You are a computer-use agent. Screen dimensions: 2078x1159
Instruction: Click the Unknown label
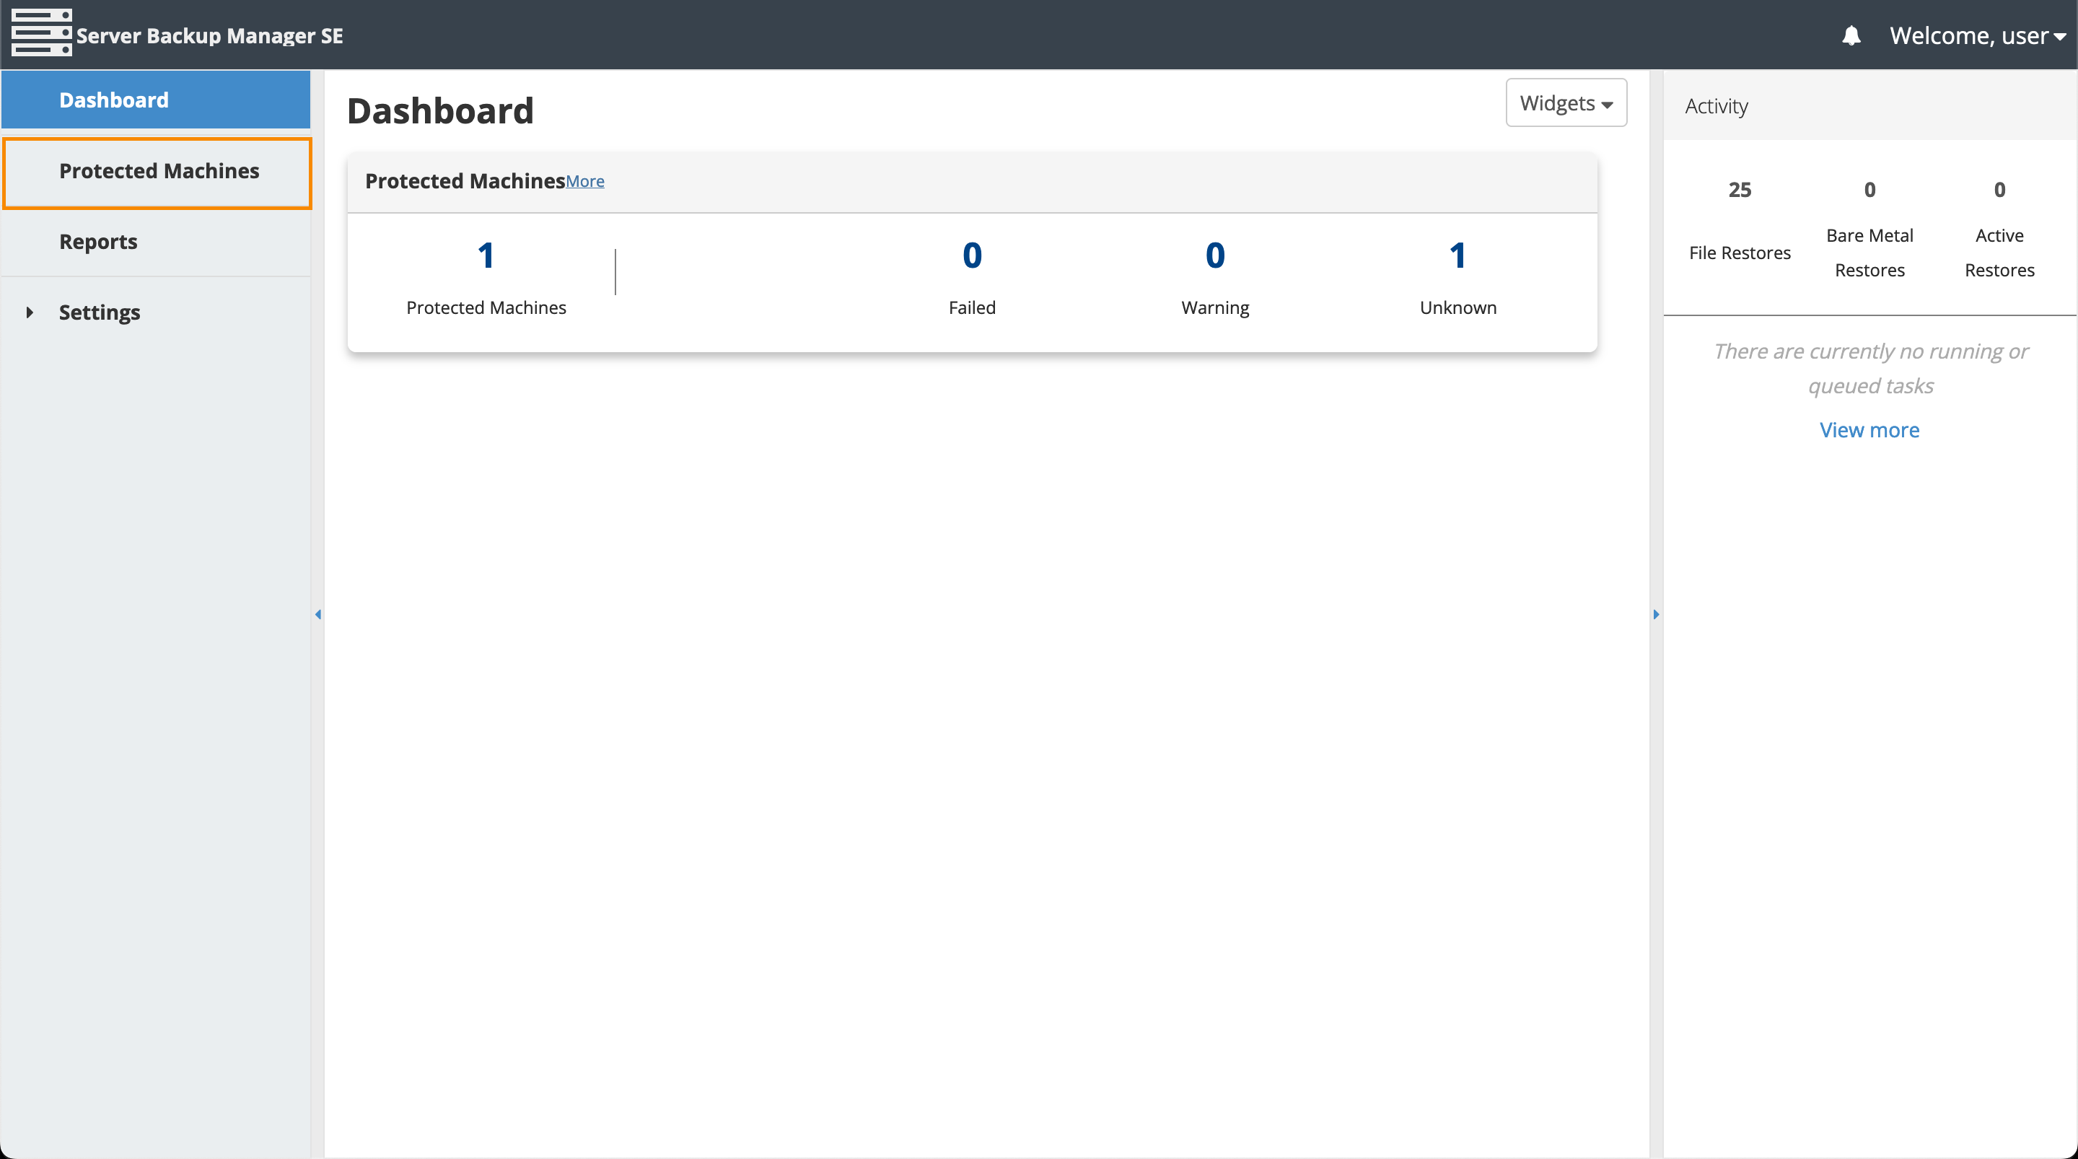point(1457,307)
